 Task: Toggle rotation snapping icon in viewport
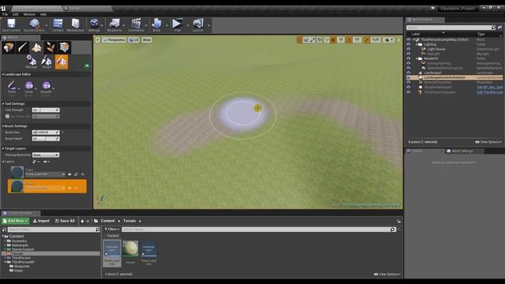tap(349, 40)
